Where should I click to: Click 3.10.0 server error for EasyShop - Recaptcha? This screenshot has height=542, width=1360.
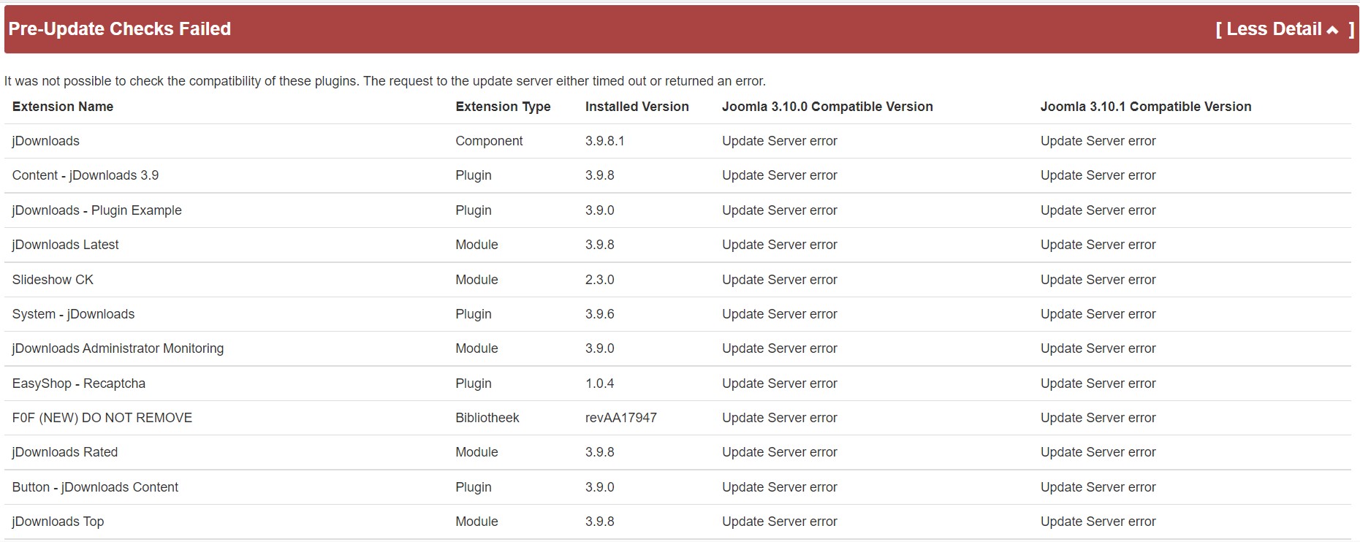780,383
